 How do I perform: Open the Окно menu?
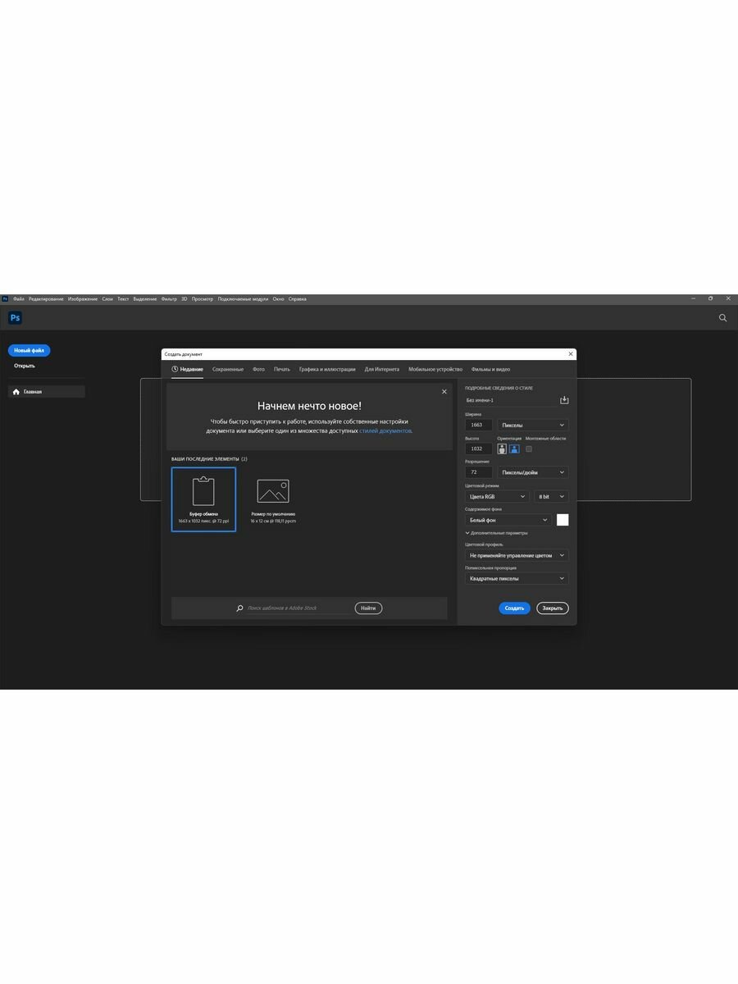tap(279, 299)
